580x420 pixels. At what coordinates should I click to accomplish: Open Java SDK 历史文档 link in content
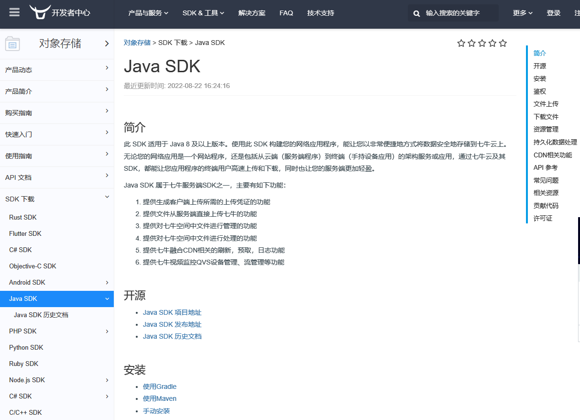pyautogui.click(x=172, y=336)
